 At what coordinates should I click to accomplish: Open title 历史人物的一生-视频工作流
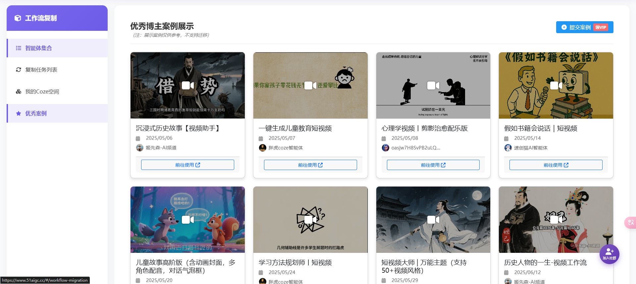coord(545,262)
